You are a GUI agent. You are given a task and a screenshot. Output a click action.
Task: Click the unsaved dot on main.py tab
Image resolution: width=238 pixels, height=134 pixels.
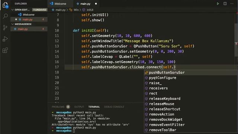96,4
